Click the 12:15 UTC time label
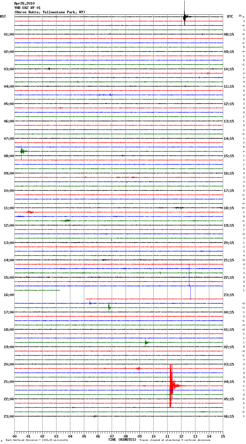The image size is (246, 444). pyautogui.click(x=229, y=104)
